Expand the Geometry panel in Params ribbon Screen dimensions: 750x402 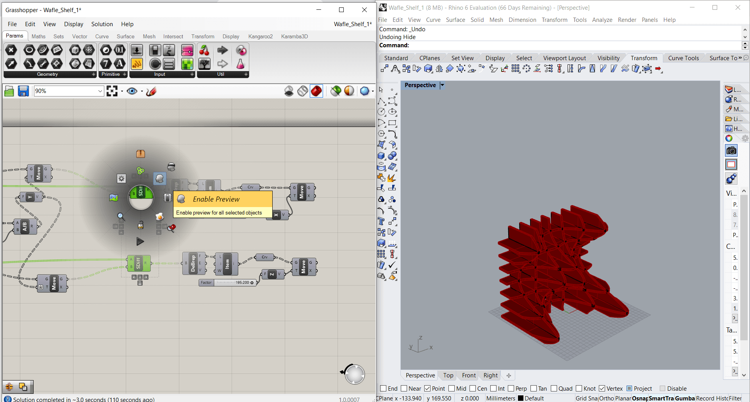pos(93,74)
